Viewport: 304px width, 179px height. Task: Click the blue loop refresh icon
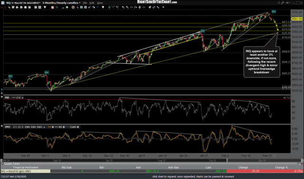98,8
